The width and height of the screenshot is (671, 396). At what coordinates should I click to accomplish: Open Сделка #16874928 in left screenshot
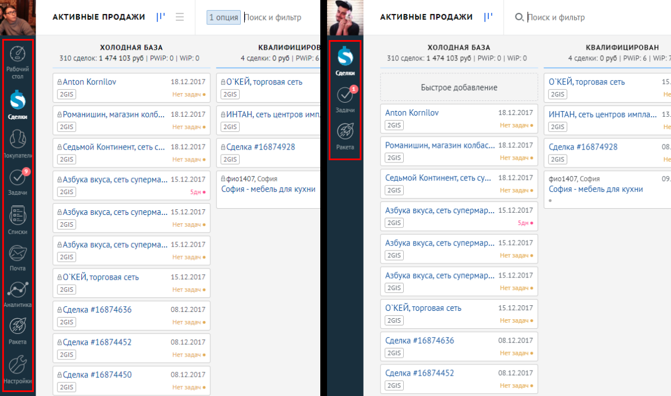[x=261, y=147]
